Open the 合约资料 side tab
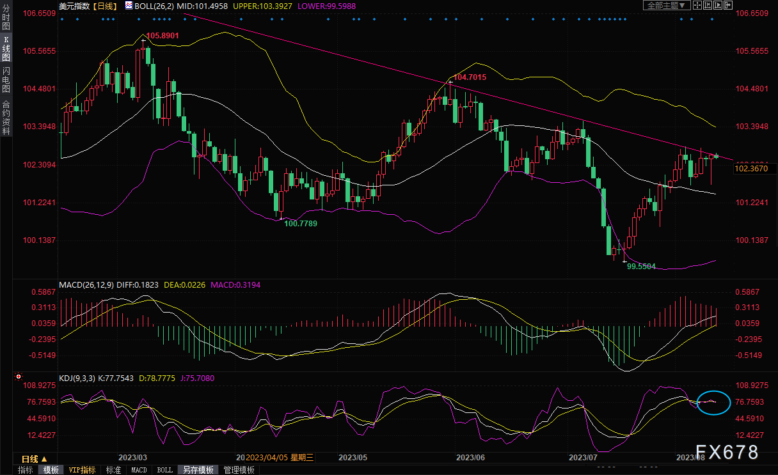The height and width of the screenshot is (475, 778). (6, 118)
